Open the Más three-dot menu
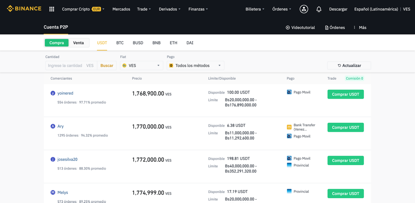 tap(360, 28)
